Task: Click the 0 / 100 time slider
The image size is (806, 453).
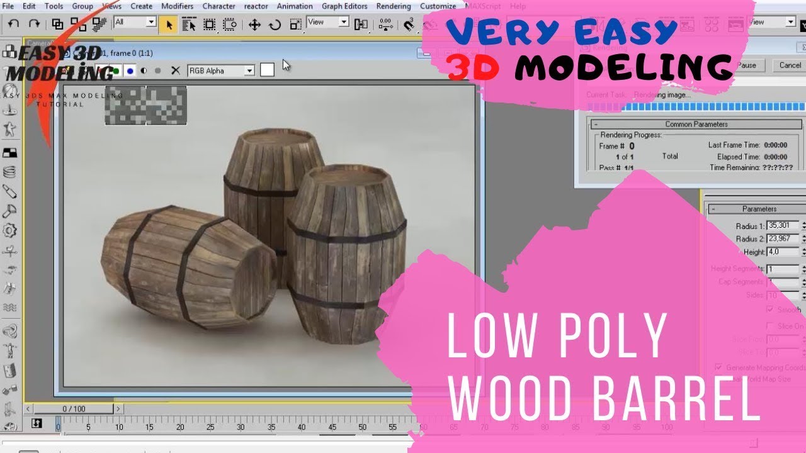Action: tap(74, 409)
